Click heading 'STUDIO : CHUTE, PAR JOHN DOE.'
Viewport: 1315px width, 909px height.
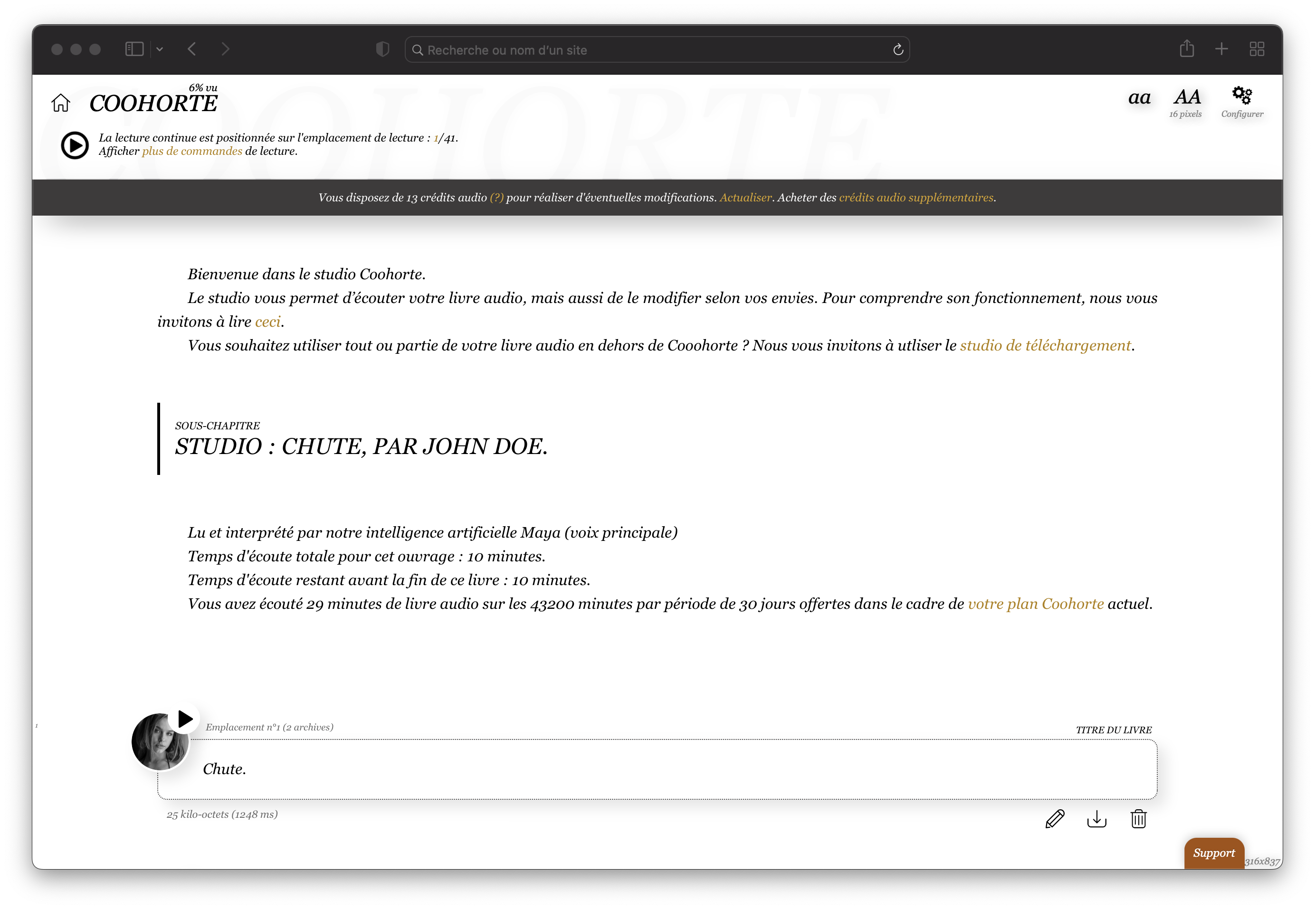361,447
